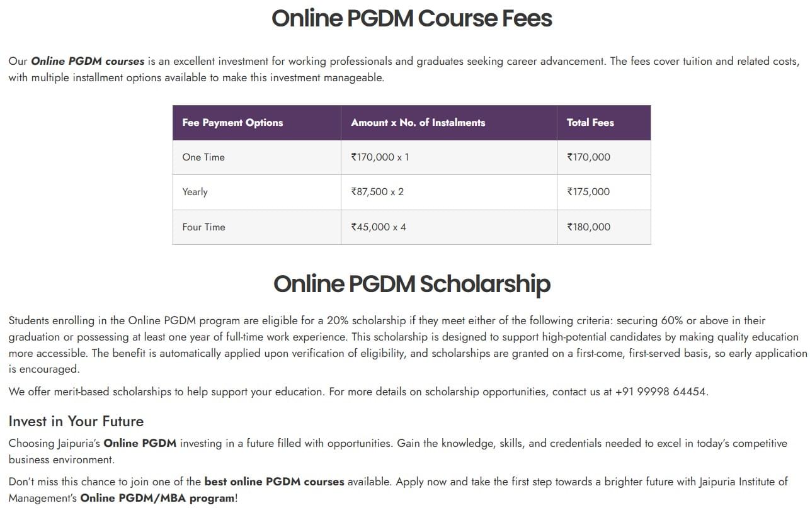Image resolution: width=810 pixels, height=508 pixels.
Task: Click the ₹87,500 x 2 instalment cell
Action: tap(377, 192)
